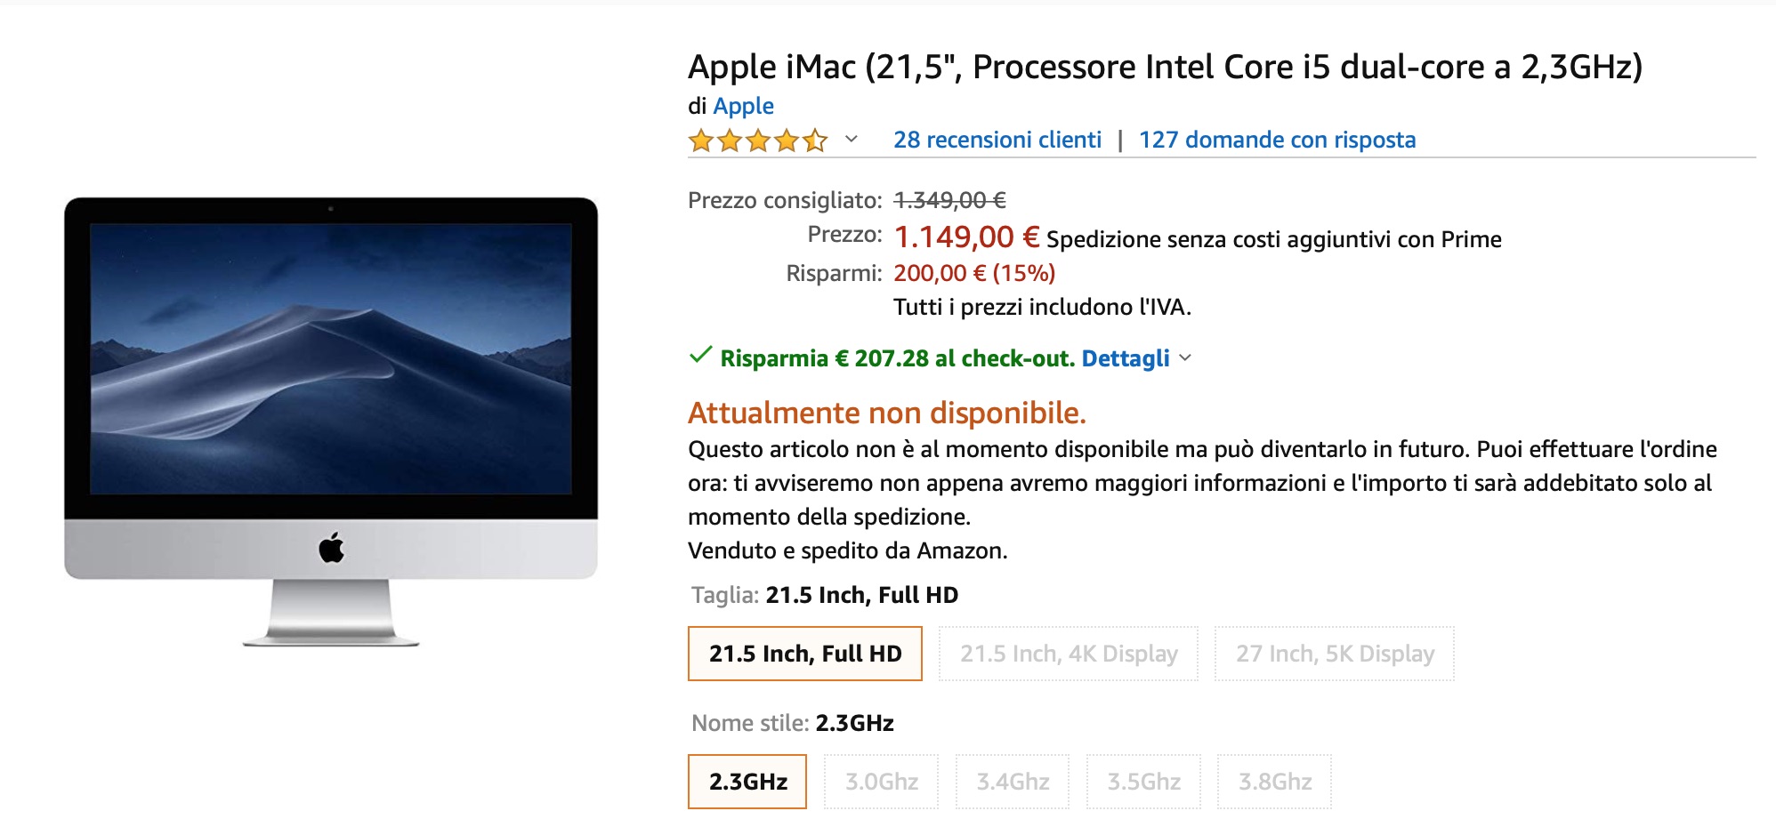1776x827 pixels.
Task: Pick the 3.5Ghz style option
Action: tap(1143, 782)
